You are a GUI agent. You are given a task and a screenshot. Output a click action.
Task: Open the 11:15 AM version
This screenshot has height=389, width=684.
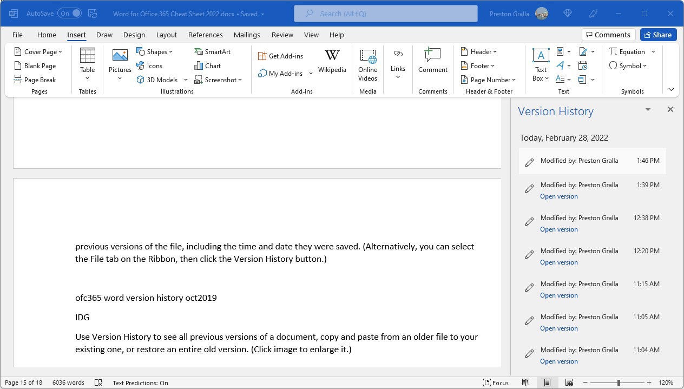[559, 295]
